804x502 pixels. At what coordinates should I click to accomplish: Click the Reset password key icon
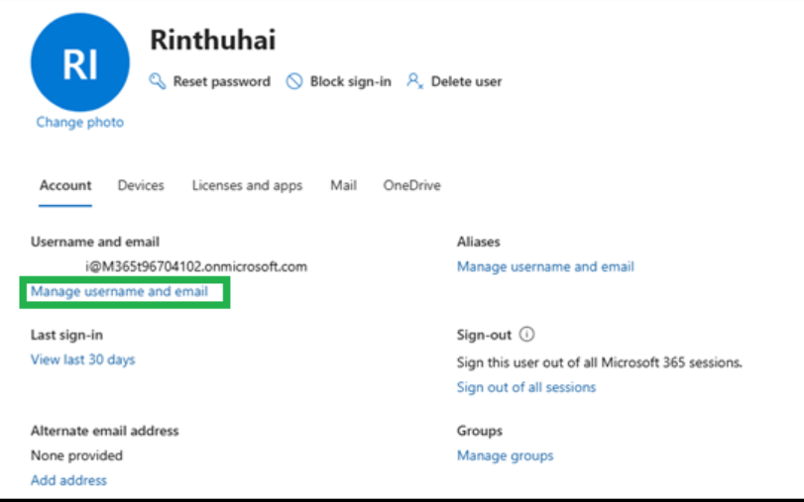click(x=158, y=81)
